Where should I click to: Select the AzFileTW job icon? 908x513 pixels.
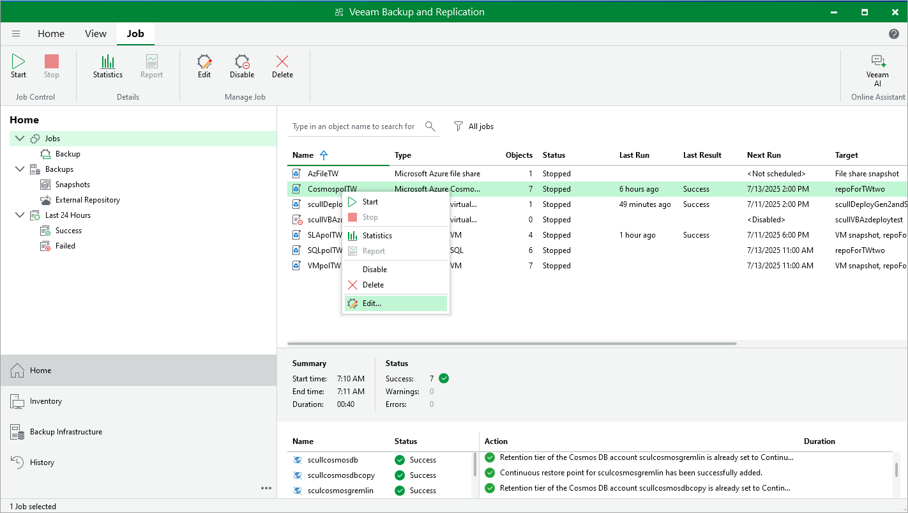click(296, 173)
